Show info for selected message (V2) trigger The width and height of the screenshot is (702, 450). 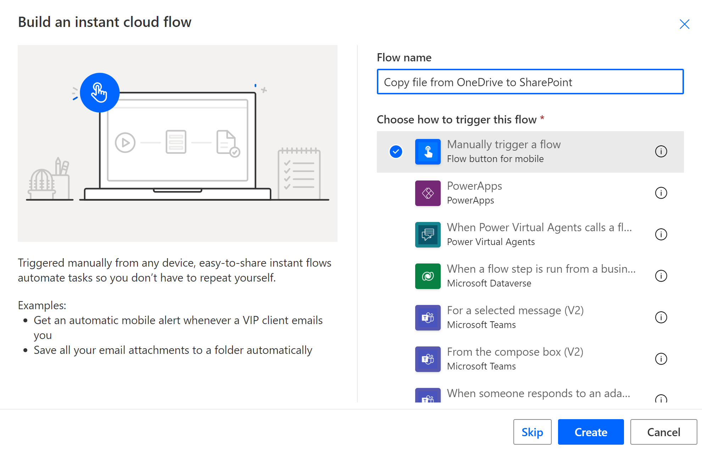click(x=661, y=317)
